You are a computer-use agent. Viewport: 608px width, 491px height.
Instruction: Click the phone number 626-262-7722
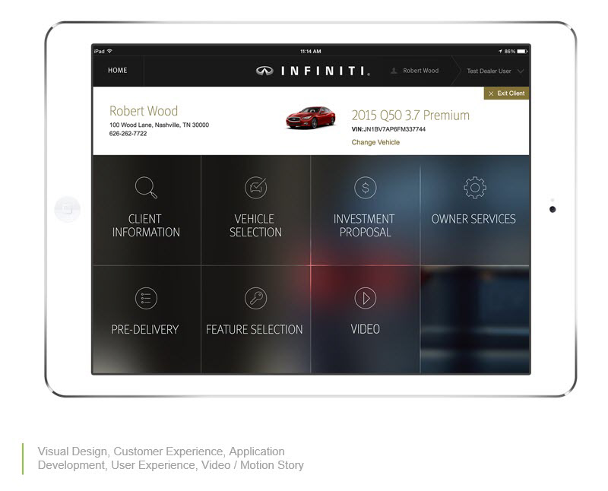tap(128, 134)
